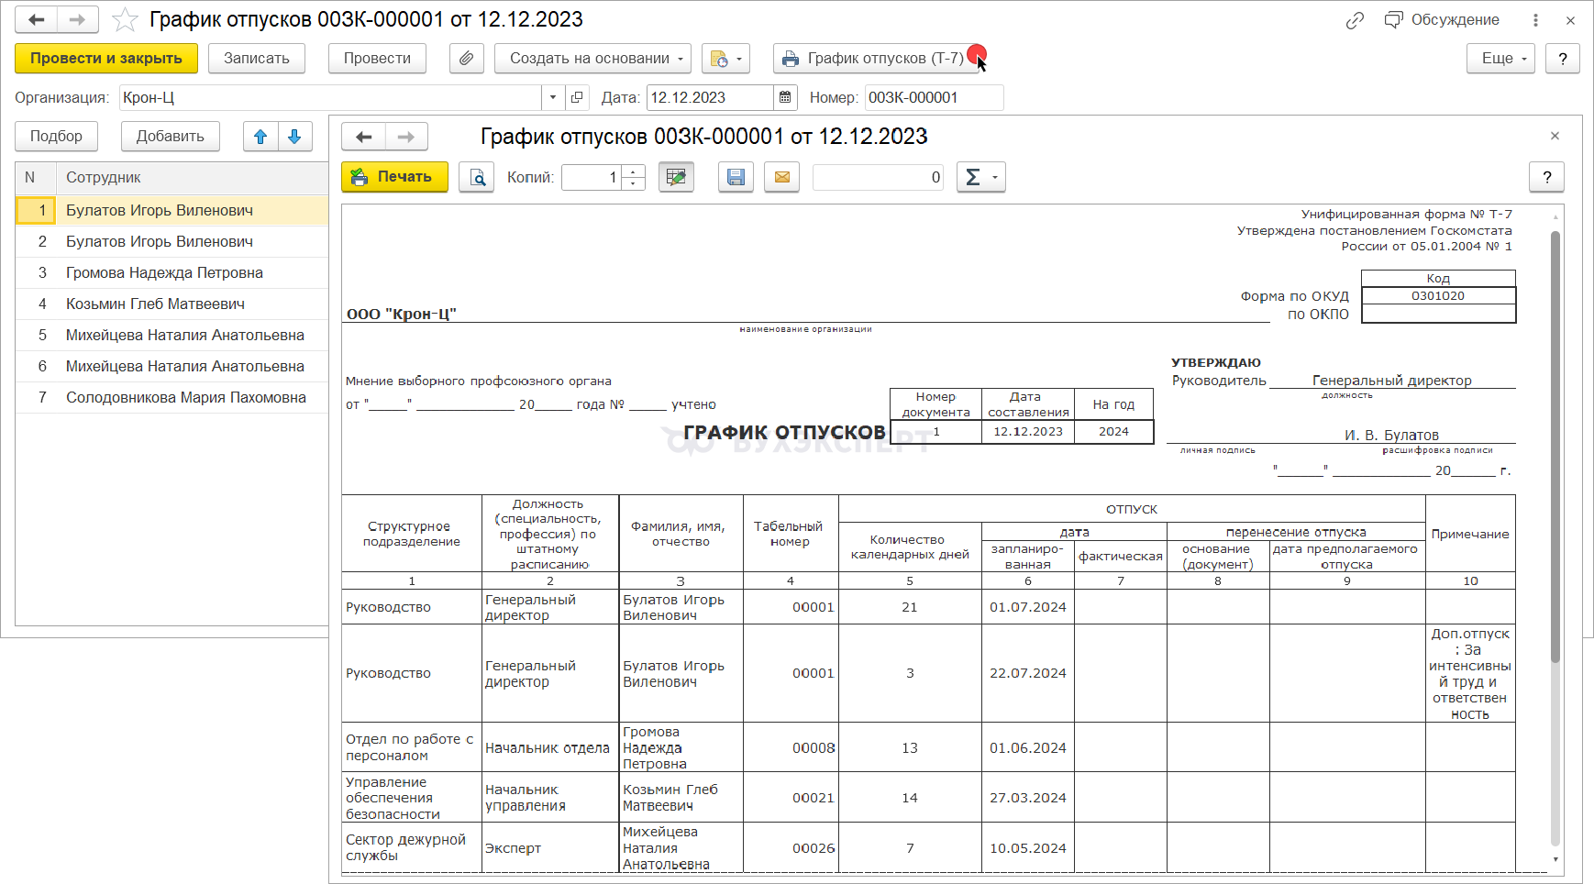The image size is (1594, 884).
Task: Click the 'Сотрудник' column header
Action: pyautogui.click(x=104, y=177)
